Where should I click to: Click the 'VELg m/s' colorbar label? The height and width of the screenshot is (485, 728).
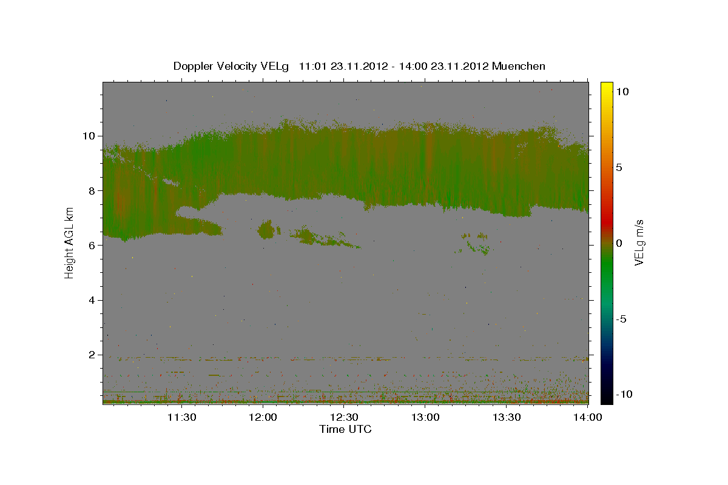(639, 242)
